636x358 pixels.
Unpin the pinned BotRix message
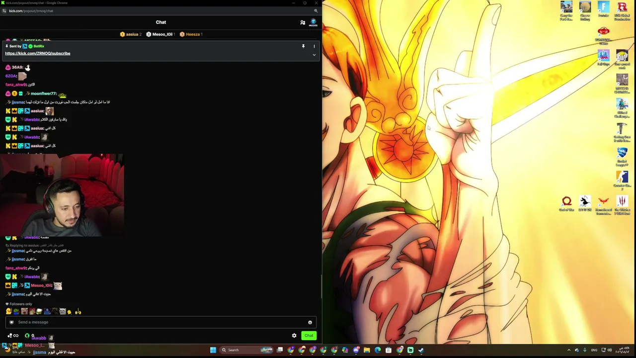point(303,46)
